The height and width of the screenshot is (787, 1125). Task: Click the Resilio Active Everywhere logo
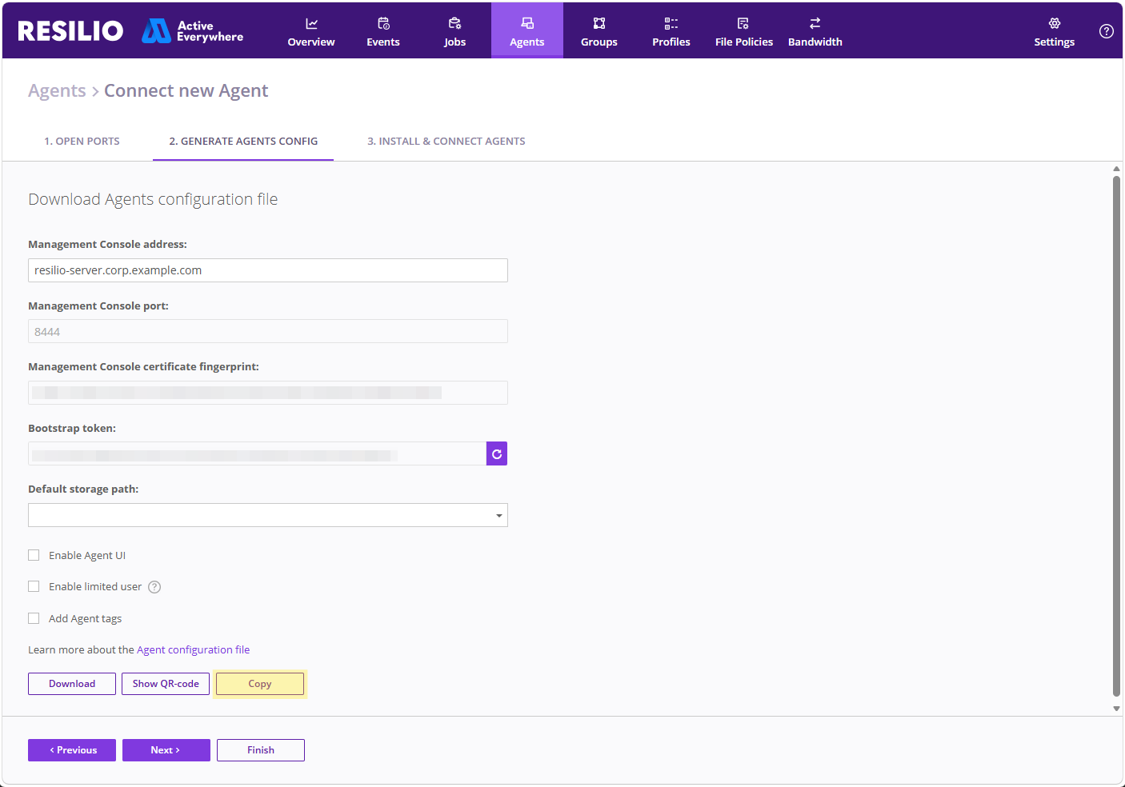pos(130,30)
